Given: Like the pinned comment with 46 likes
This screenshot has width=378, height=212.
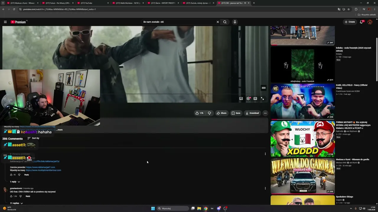Looking at the screenshot, I should [11, 175].
